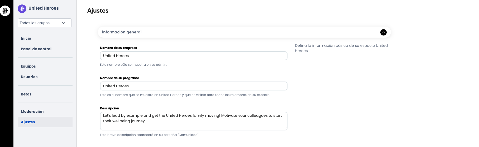Image resolution: width=479 pixels, height=147 pixels.
Task: Click the Ajustes page heading
Action: (x=98, y=11)
